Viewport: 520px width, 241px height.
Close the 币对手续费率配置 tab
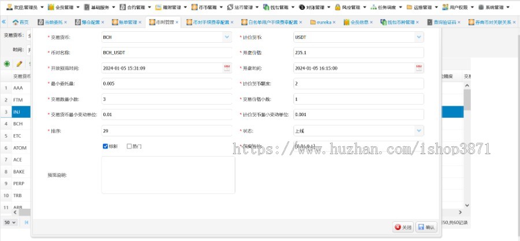click(232, 22)
